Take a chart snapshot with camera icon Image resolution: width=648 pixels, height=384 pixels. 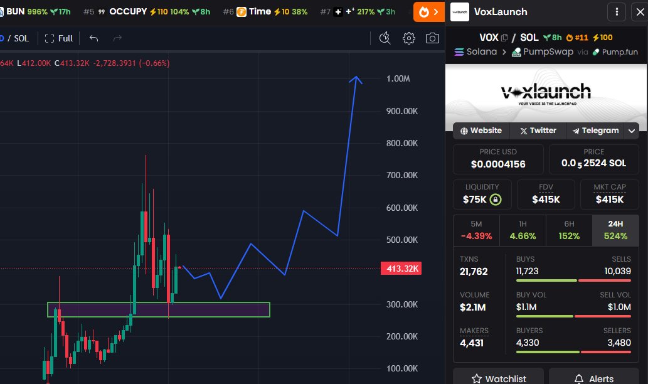pyautogui.click(x=432, y=38)
